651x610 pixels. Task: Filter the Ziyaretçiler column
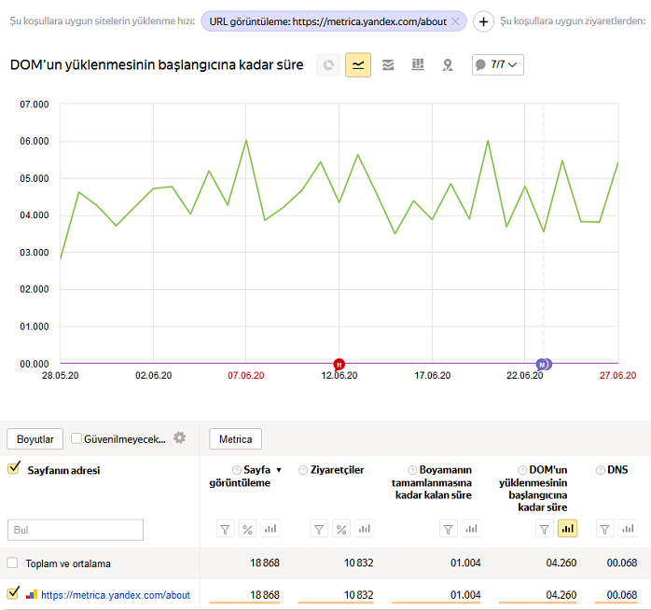[x=319, y=529]
